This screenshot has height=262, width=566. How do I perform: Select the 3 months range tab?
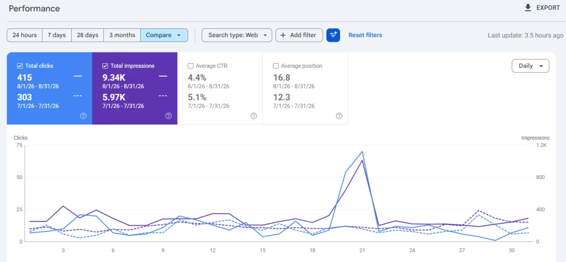click(122, 35)
